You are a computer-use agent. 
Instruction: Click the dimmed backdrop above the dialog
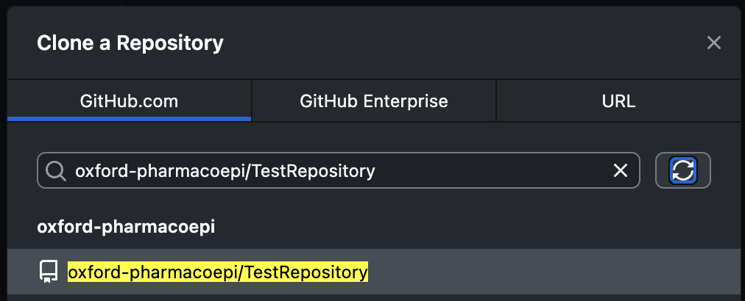368,3
